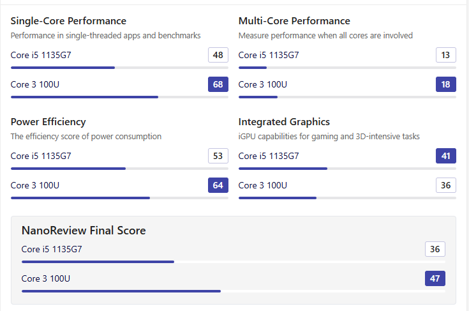The width and height of the screenshot is (469, 311).
Task: Click the Integrated Graphics score 41
Action: (445, 156)
